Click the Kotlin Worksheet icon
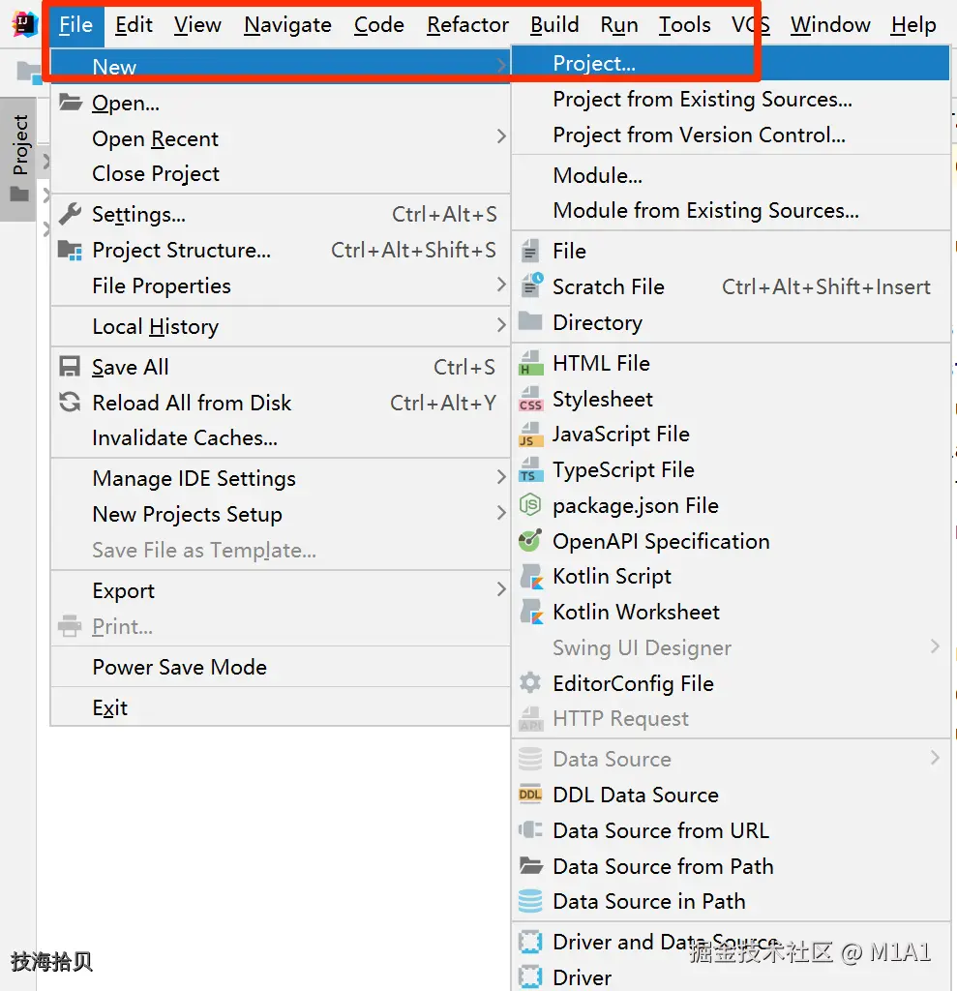Image resolution: width=957 pixels, height=991 pixels. coord(531,612)
